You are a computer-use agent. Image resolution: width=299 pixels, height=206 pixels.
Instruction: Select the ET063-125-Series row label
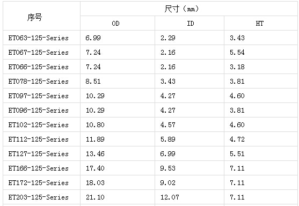click(38, 38)
